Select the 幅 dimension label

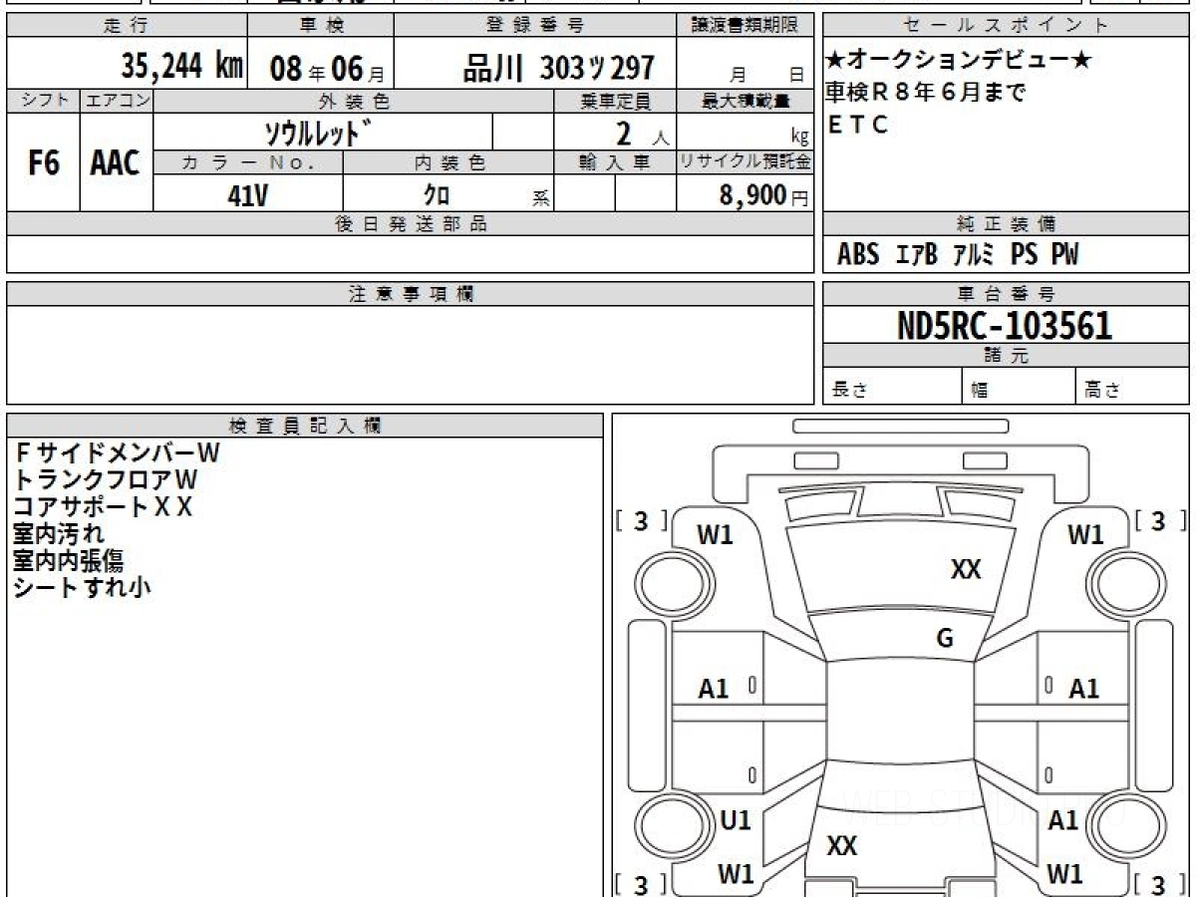click(980, 390)
